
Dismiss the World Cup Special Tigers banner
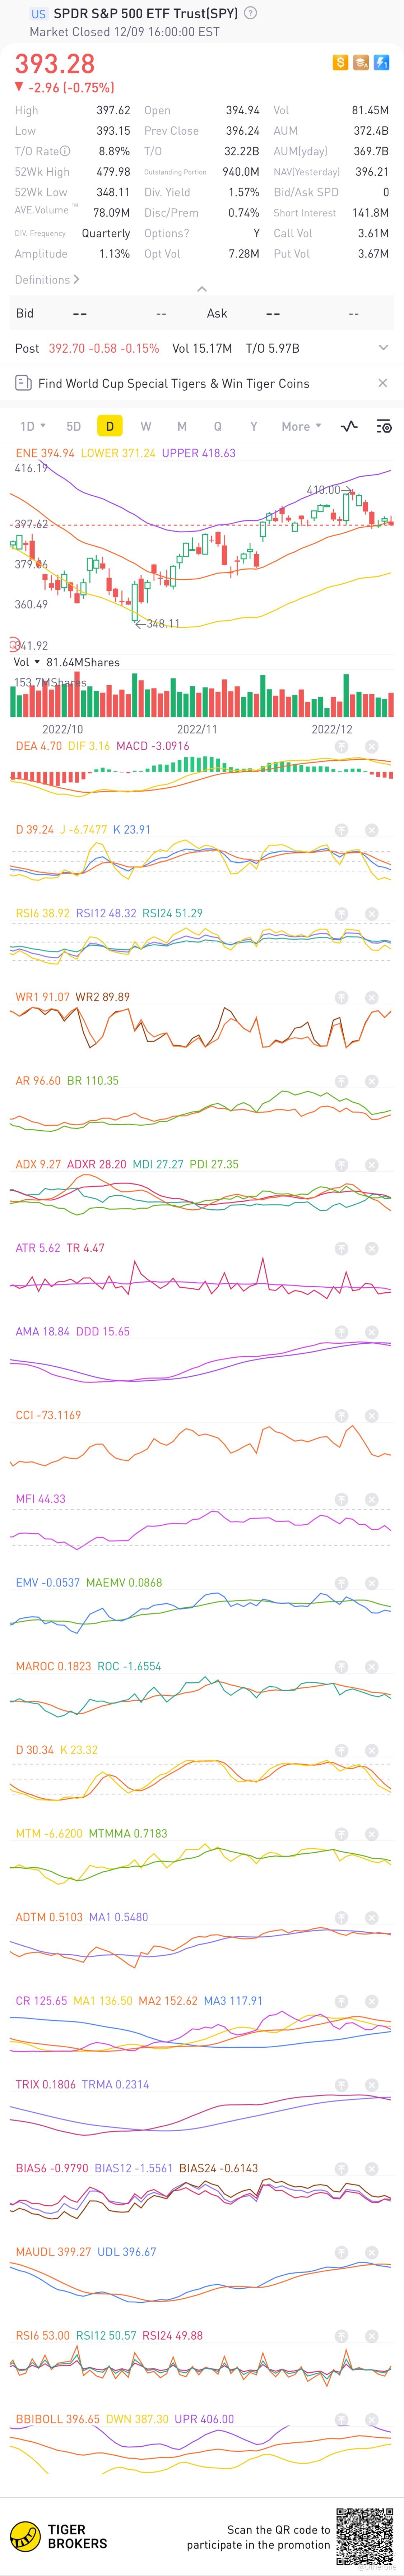382,383
